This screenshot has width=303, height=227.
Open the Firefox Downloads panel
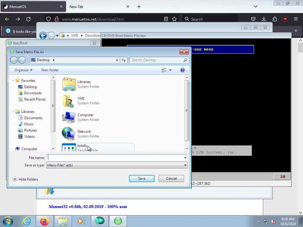tap(264, 19)
